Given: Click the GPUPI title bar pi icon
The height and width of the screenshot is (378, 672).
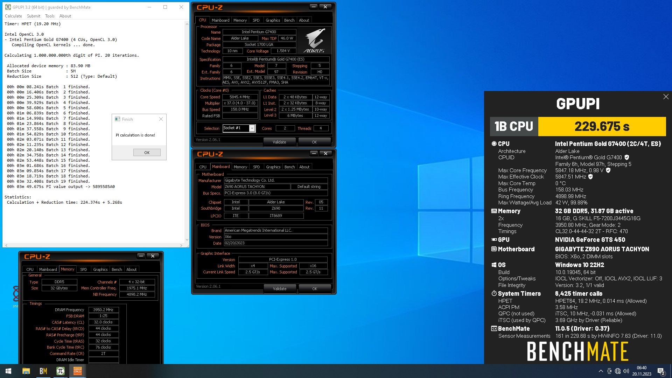Looking at the screenshot, I should click(8, 7).
